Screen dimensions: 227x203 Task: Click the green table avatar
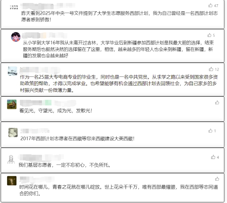12,104
